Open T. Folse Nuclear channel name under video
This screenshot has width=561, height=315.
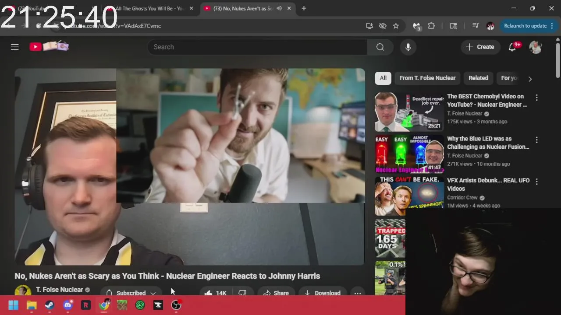tap(59, 290)
